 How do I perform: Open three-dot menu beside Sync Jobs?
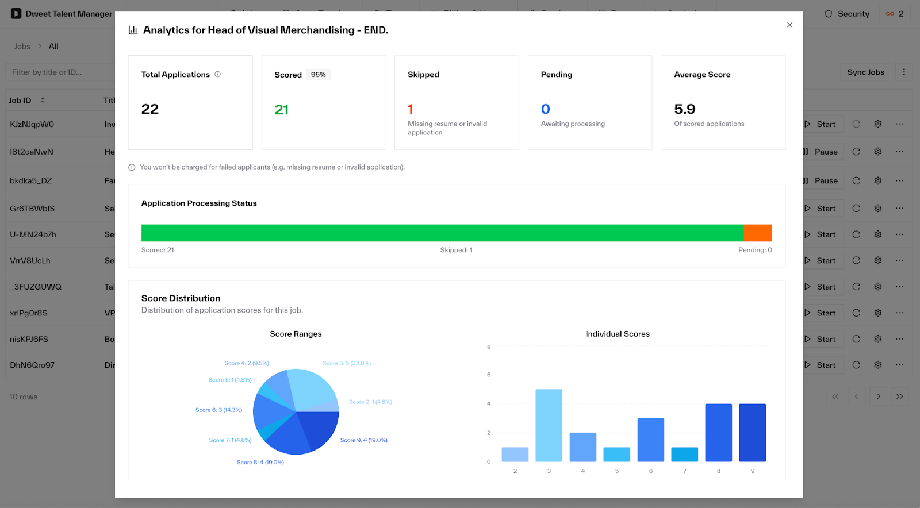[x=904, y=72]
